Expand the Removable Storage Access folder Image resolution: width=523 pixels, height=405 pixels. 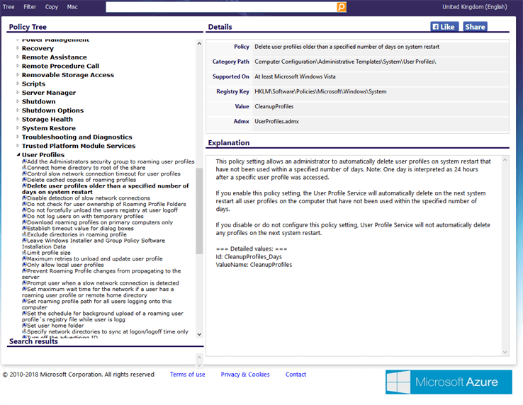tap(18, 74)
